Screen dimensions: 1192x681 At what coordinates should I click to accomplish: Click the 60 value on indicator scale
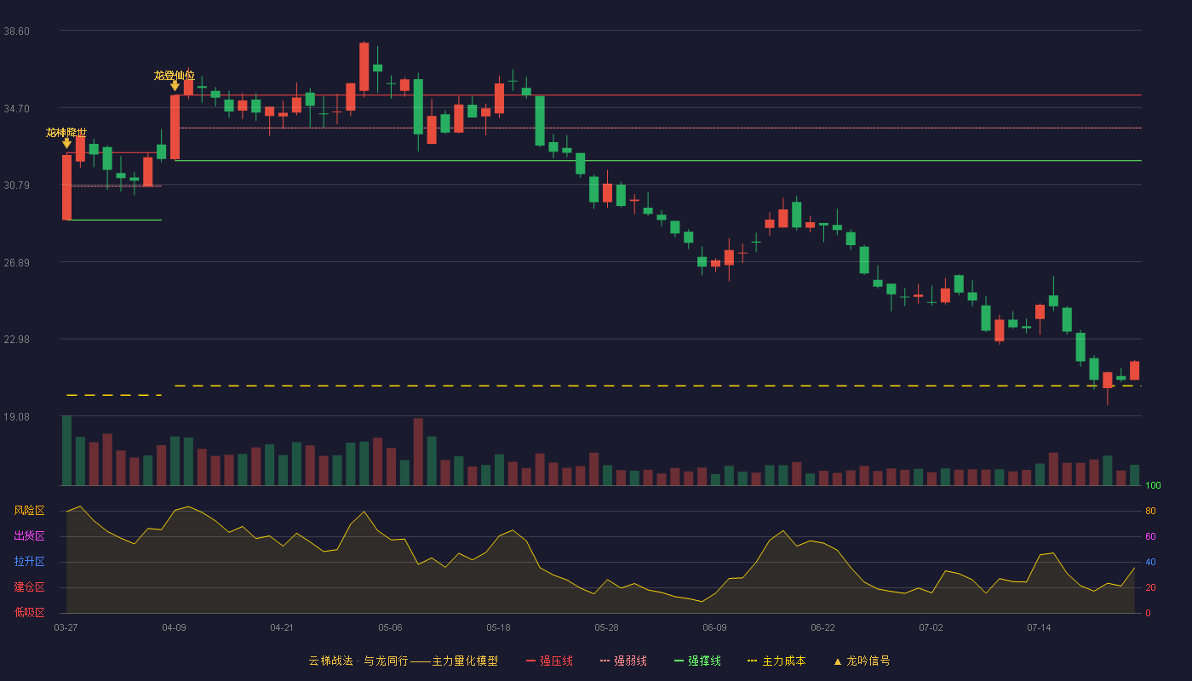(1150, 536)
